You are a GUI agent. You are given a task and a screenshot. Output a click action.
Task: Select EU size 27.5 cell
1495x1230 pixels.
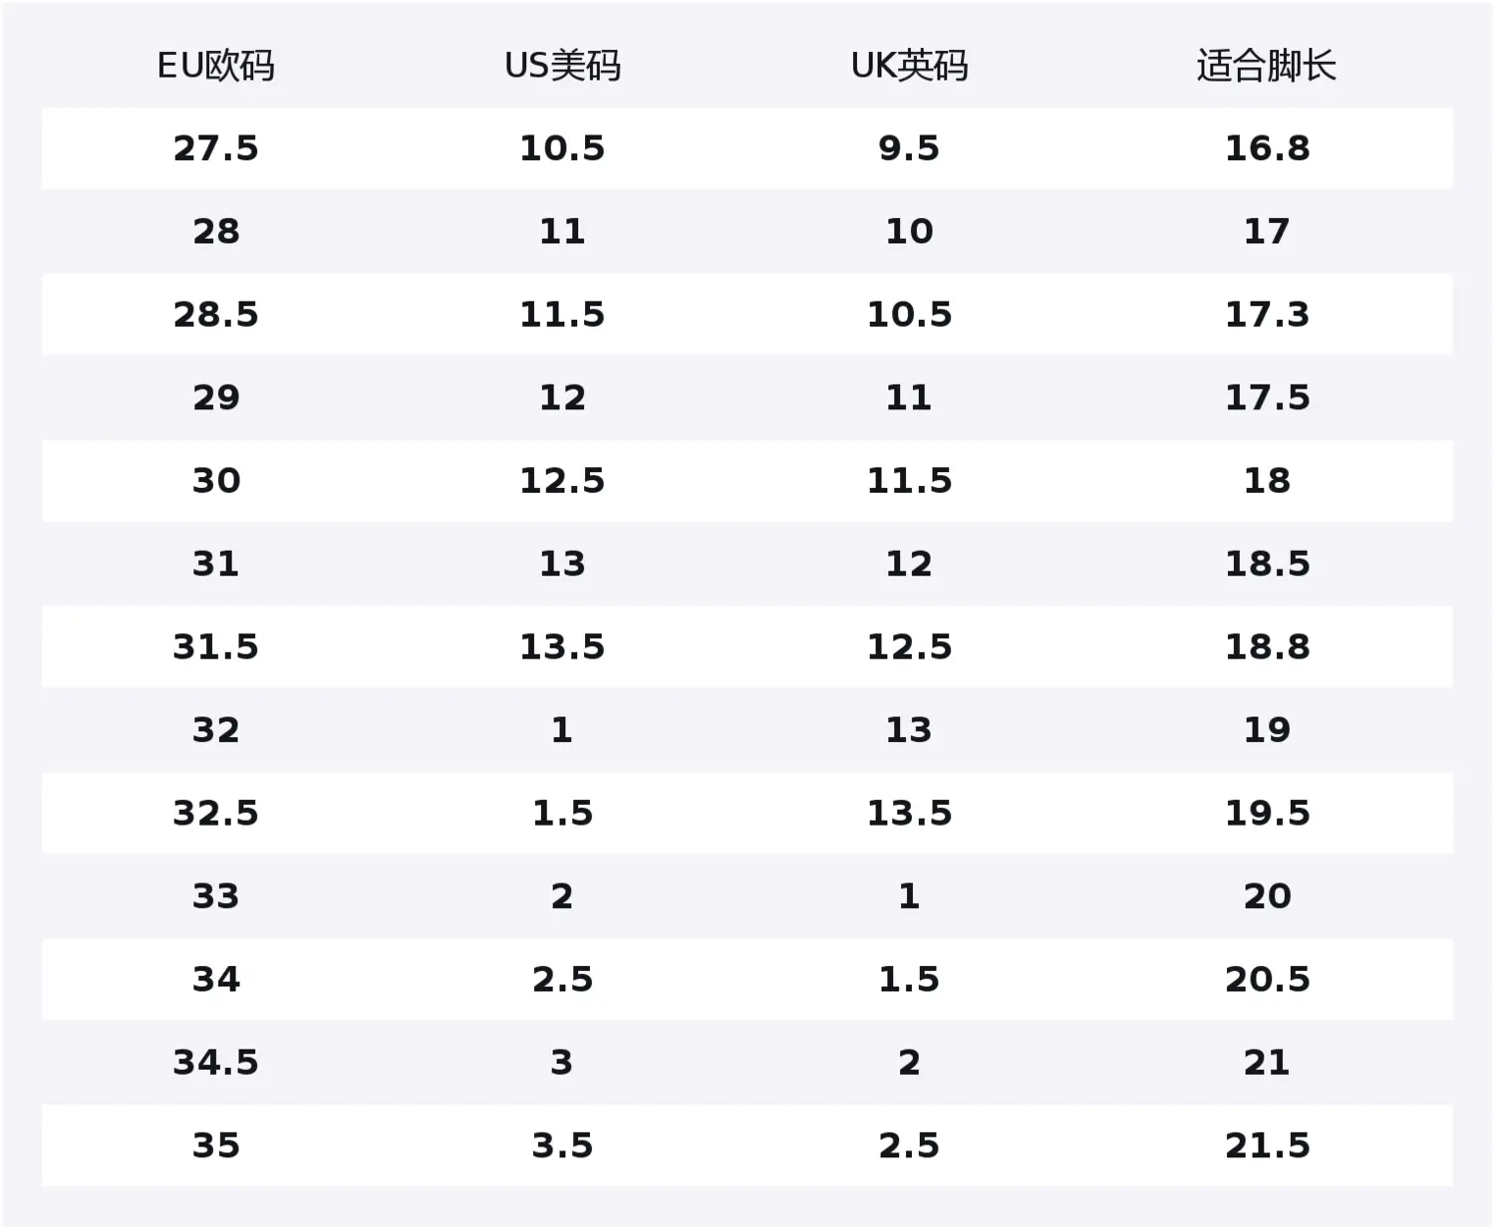[215, 148]
